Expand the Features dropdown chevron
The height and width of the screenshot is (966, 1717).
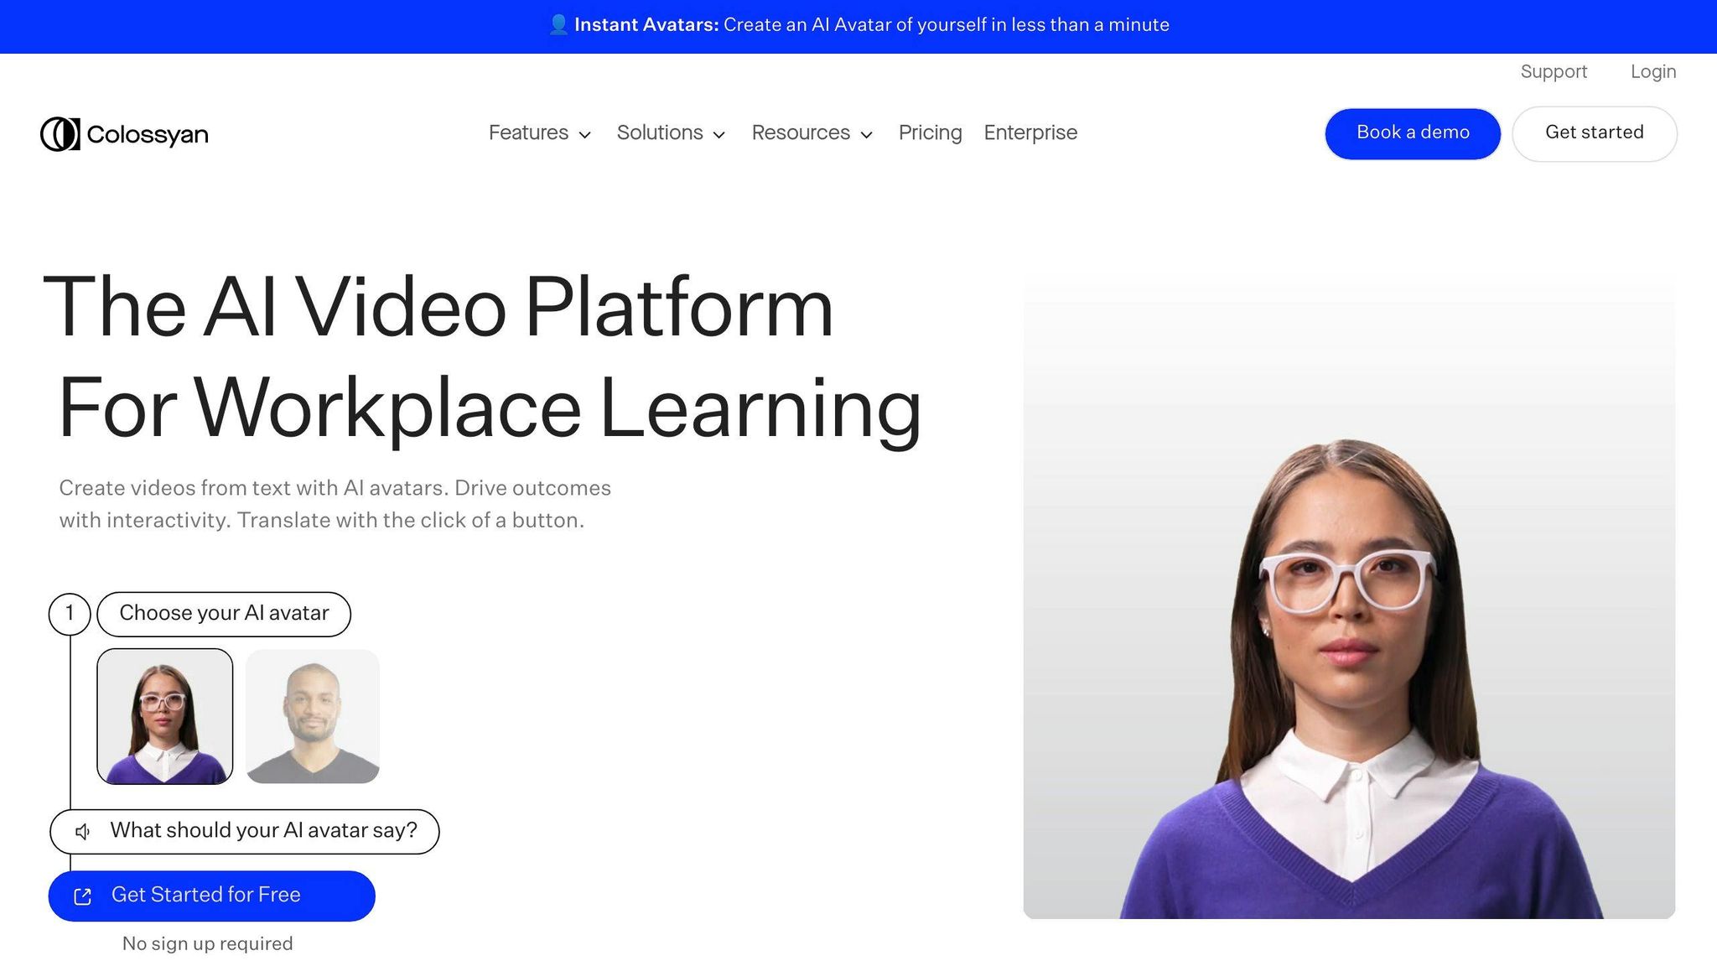pos(585,135)
